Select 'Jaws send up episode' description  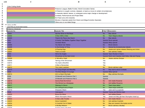click(126, 90)
